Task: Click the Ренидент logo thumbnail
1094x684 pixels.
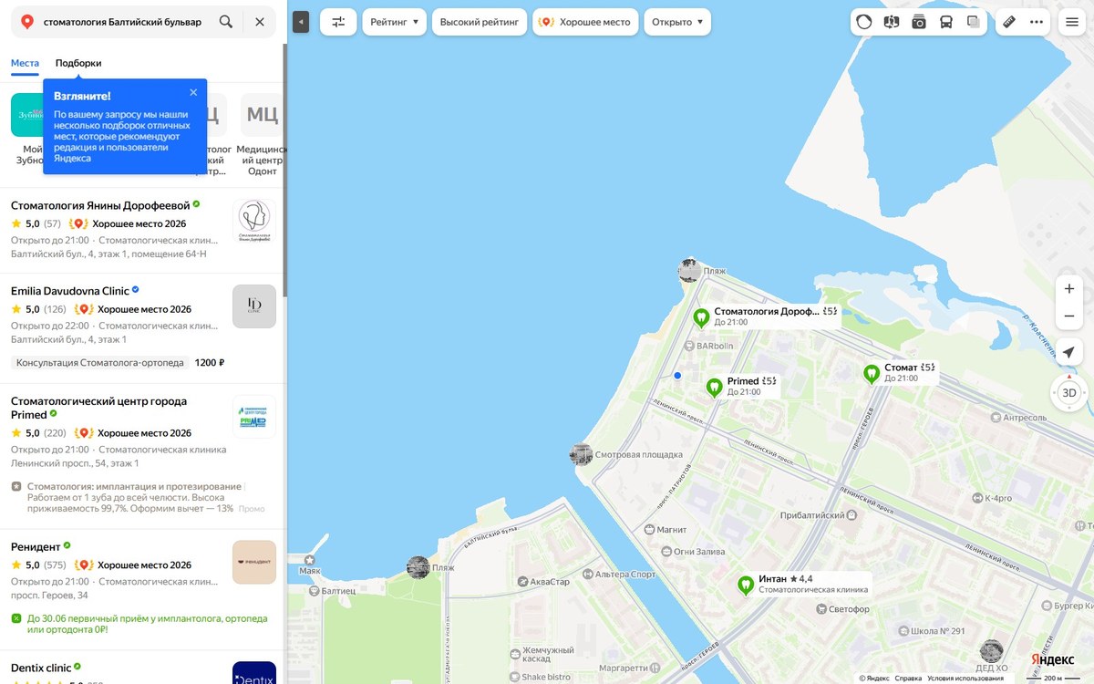Action: [254, 562]
